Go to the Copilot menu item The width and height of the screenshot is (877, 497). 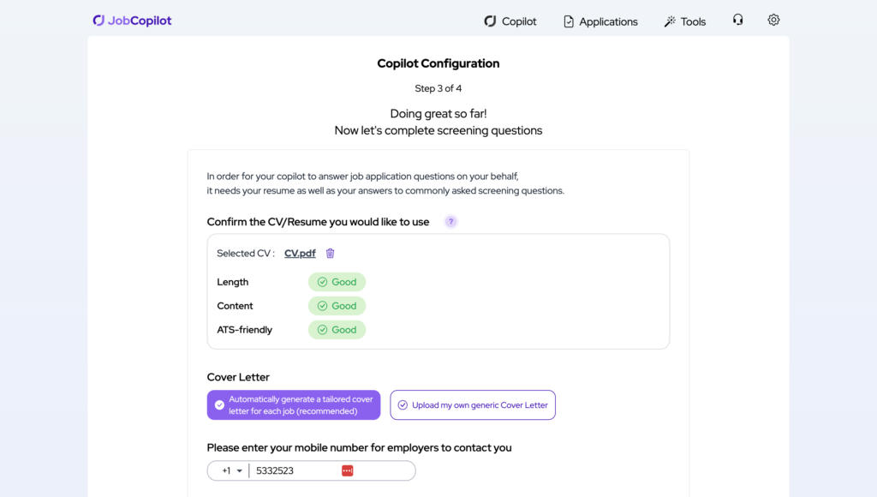click(518, 21)
